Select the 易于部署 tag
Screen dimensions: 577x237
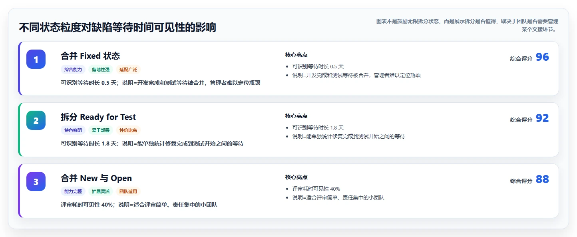tap(101, 130)
